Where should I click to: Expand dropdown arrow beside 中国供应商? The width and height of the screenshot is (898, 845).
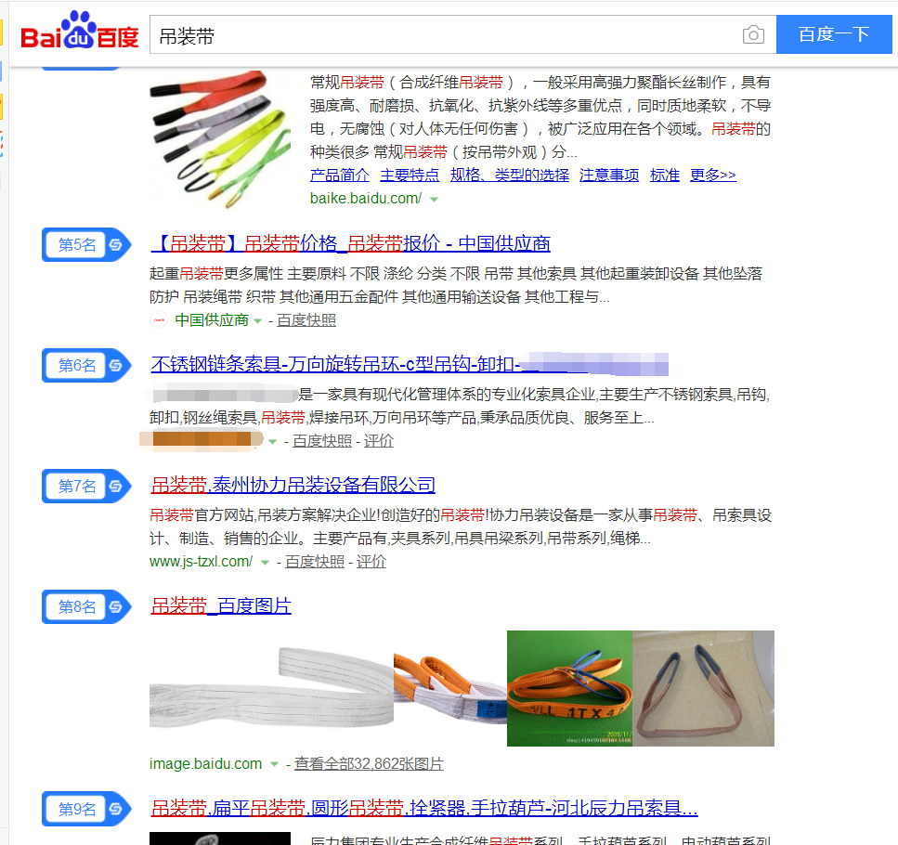point(258,321)
